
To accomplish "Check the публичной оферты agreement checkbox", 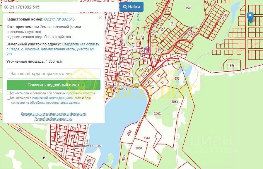I will coord(8,93).
